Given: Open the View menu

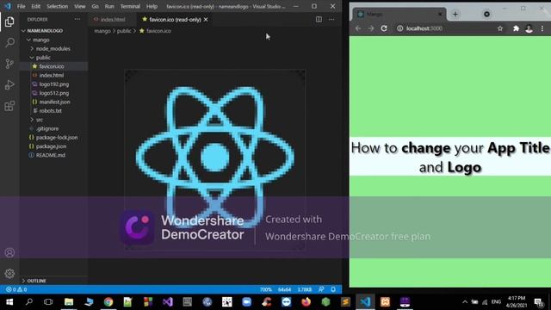Looking at the screenshot, I should tap(80, 6).
